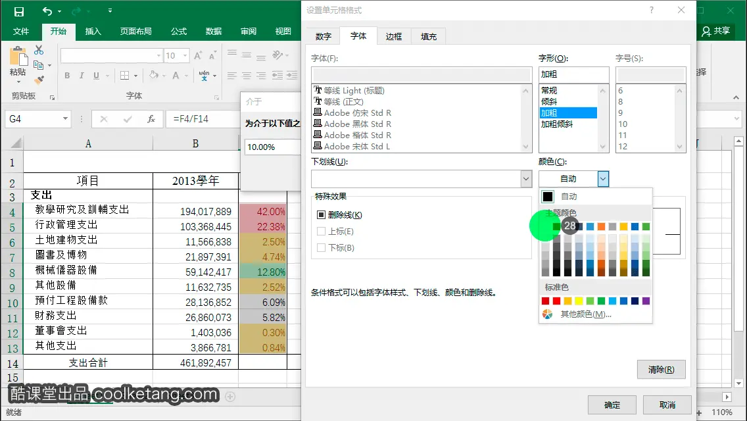Click the 确定 button
The image size is (747, 421).
(x=612, y=405)
